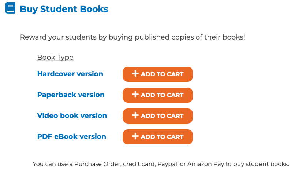Click the plus icon on PDF eBook's Add to Cart
The image size is (295, 173).
coord(135,136)
